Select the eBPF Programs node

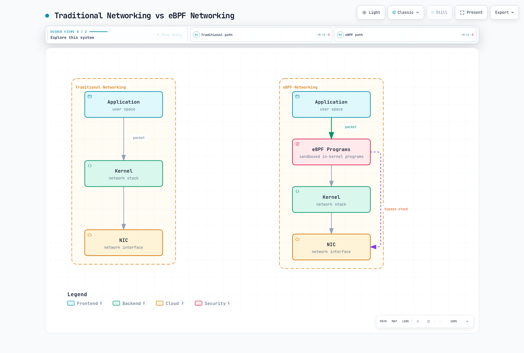coord(331,152)
